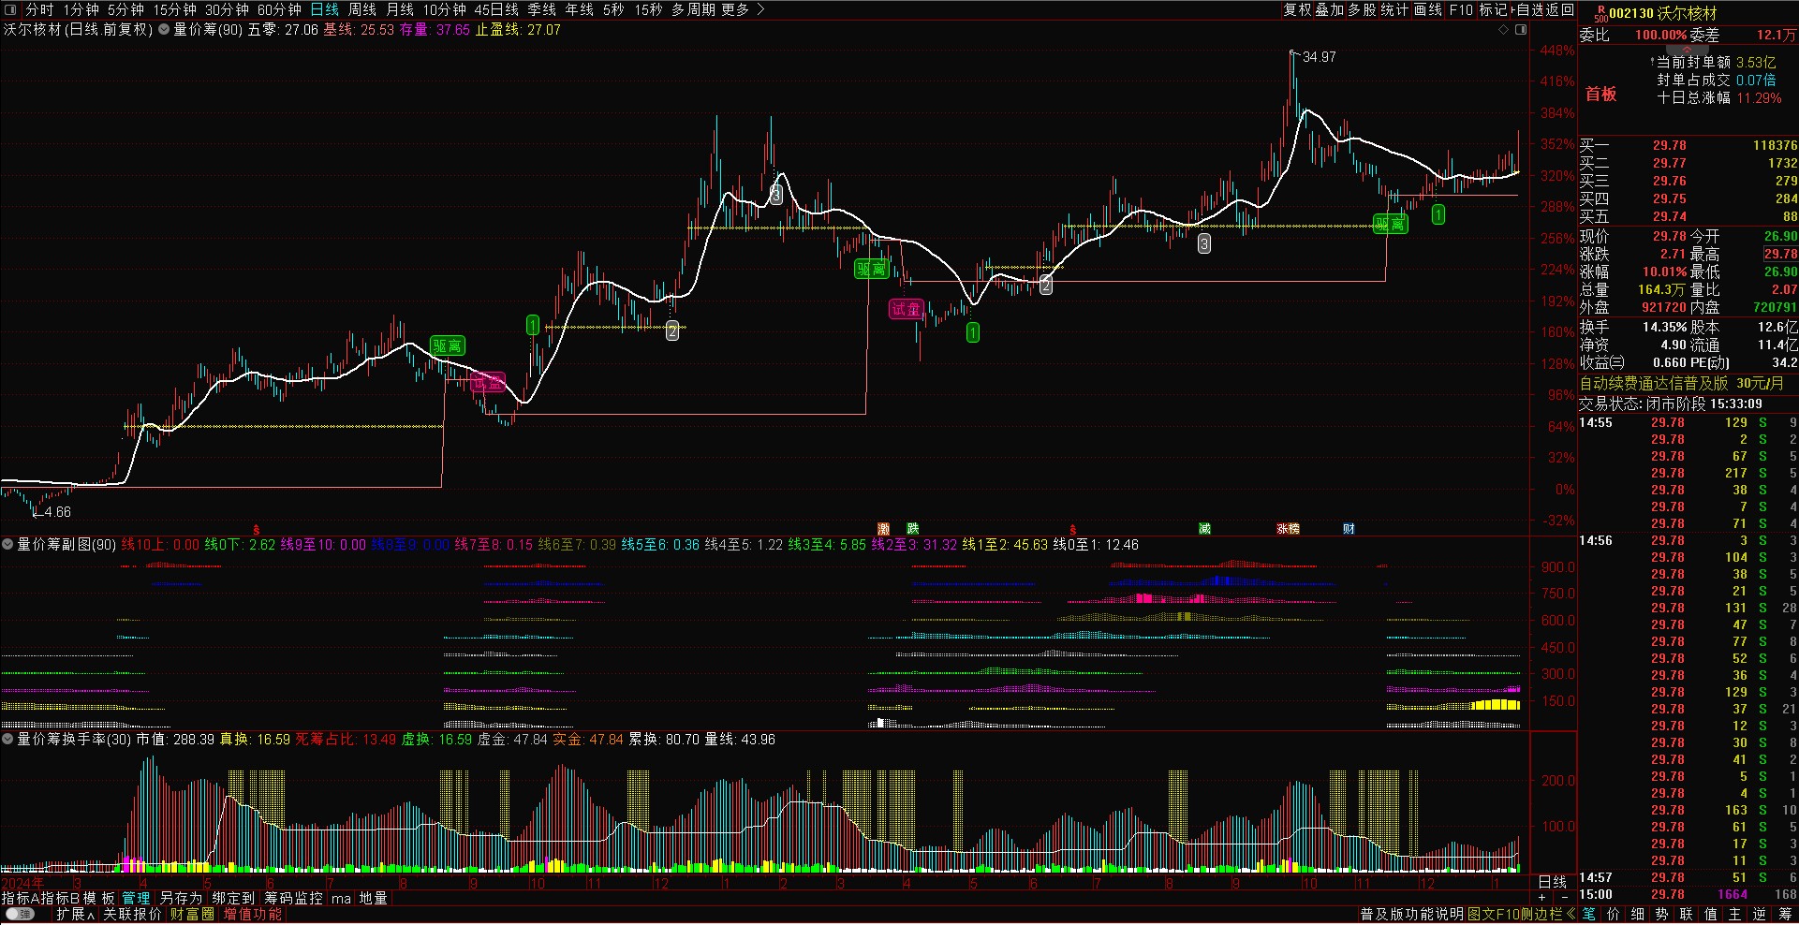The height and width of the screenshot is (925, 1799).
Task: Open the 势 trend panel
Action: click(x=1661, y=915)
